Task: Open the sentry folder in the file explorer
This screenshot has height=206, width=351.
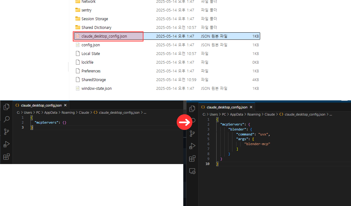Action: (x=86, y=10)
